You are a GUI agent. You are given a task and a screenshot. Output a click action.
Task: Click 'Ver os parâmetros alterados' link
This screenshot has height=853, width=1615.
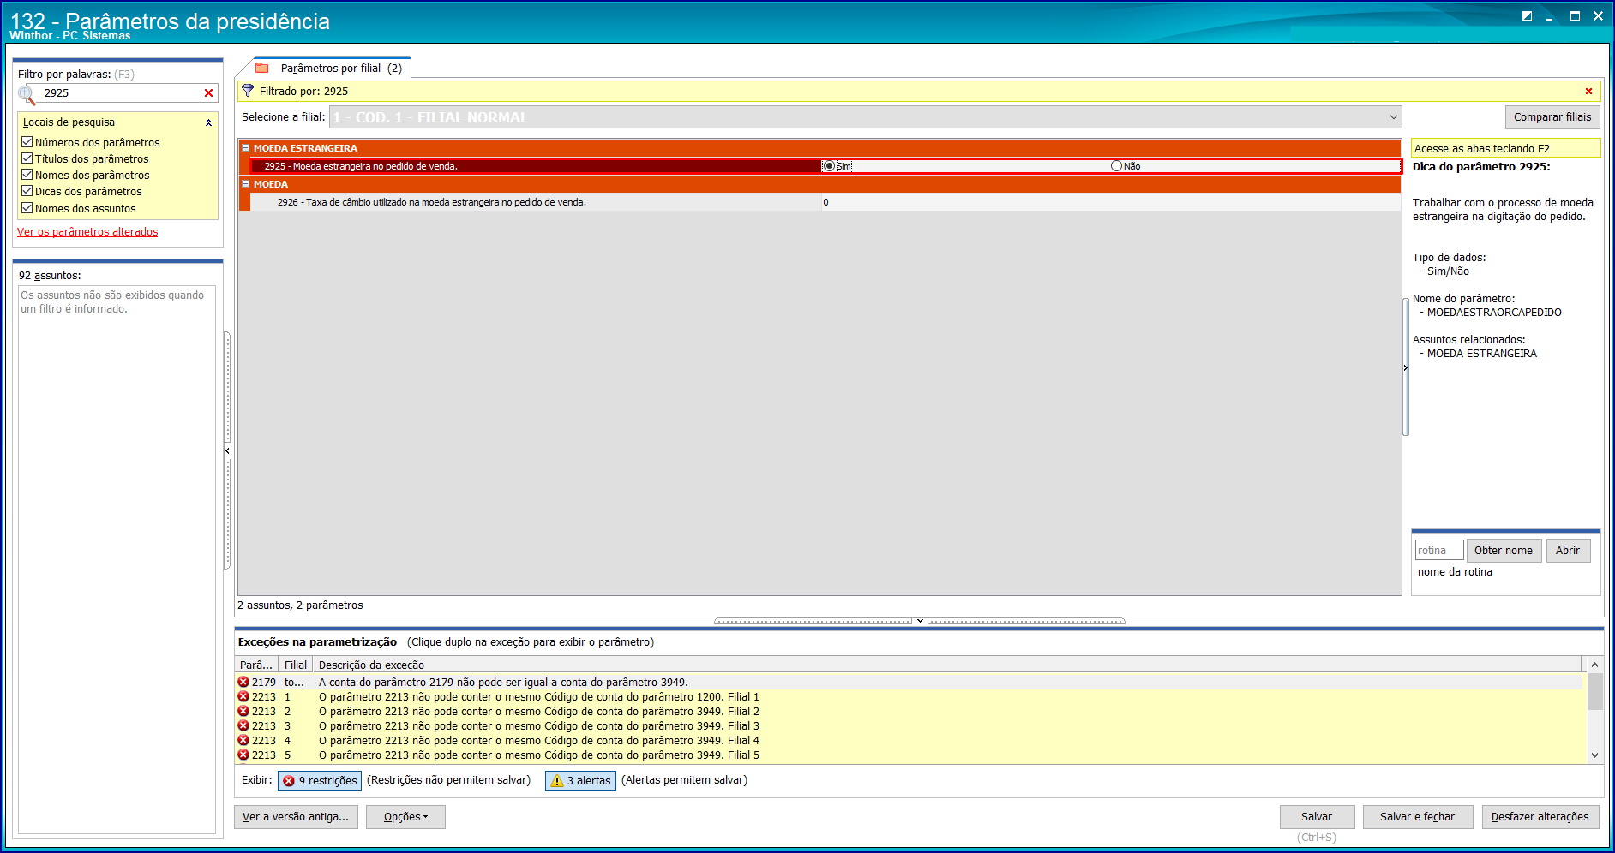[x=87, y=232]
